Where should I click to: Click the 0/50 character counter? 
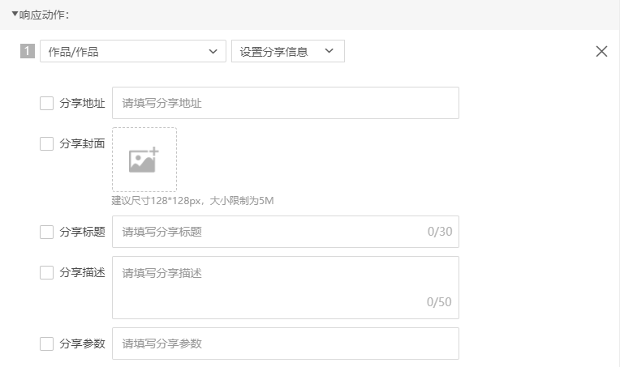click(x=439, y=302)
